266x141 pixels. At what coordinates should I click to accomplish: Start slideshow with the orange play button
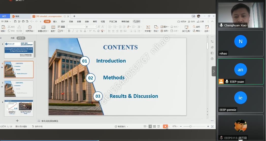pyautogui.click(x=165, y=126)
